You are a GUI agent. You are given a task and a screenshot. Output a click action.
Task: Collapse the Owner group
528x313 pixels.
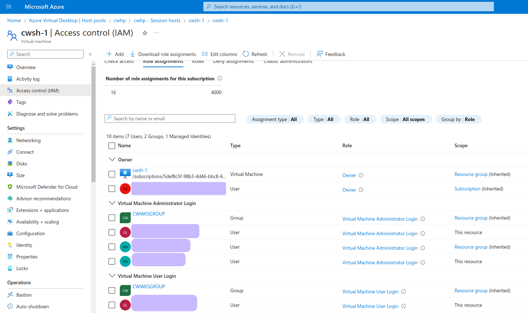pos(112,159)
